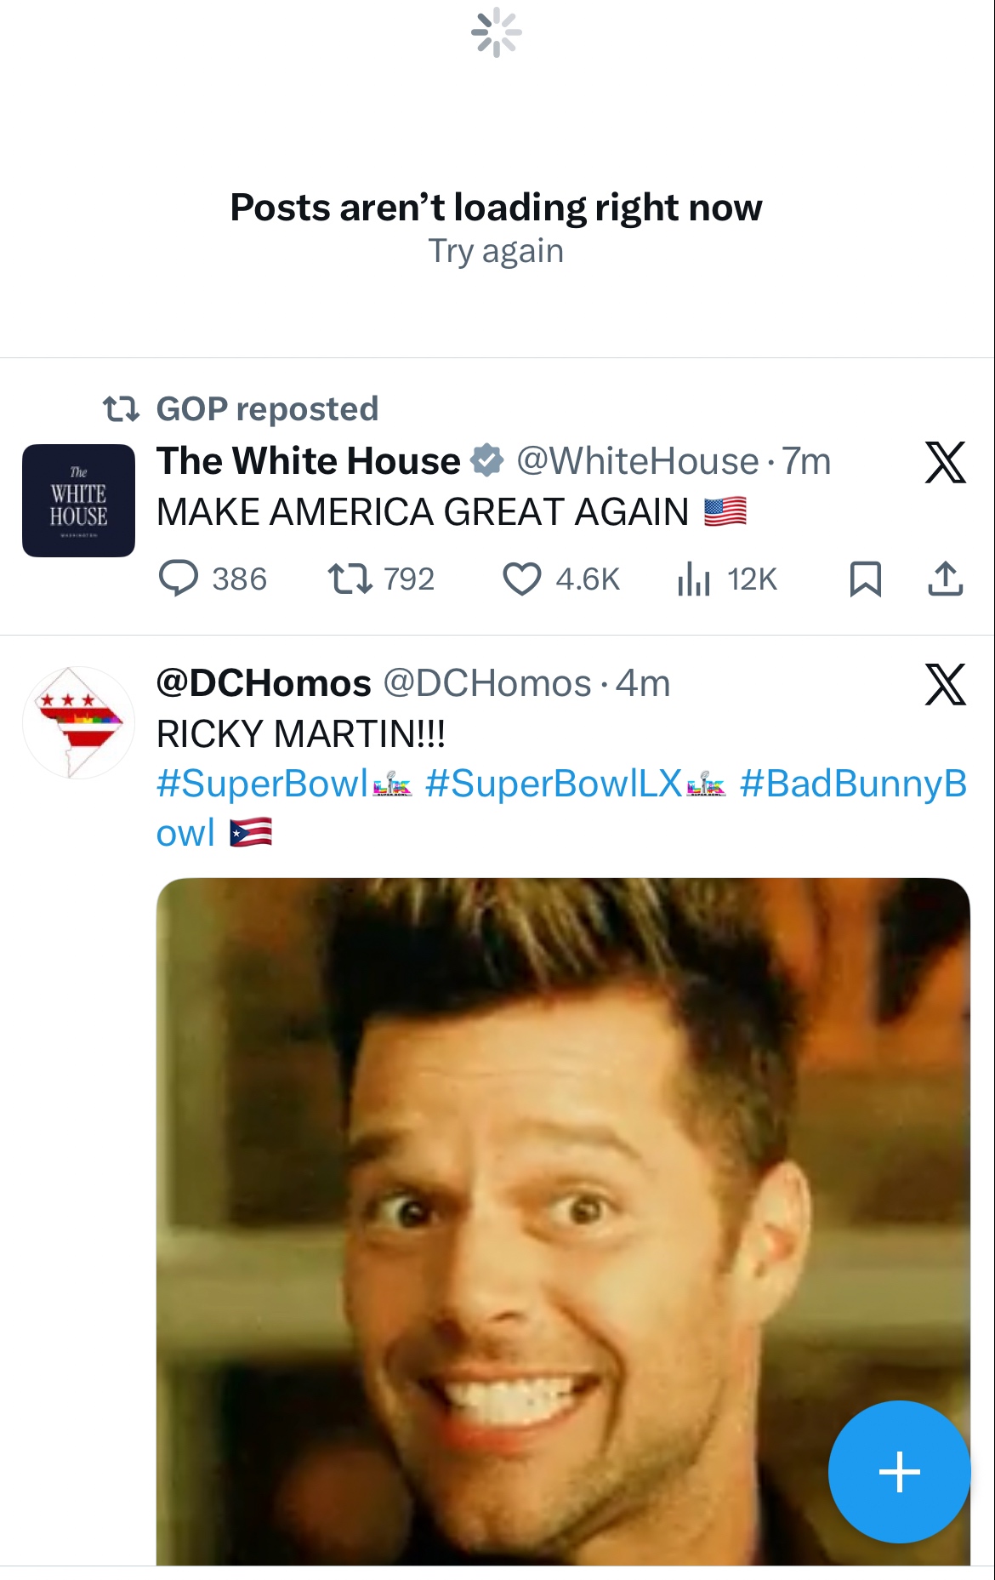Open DCHomos profile avatar

78,722
